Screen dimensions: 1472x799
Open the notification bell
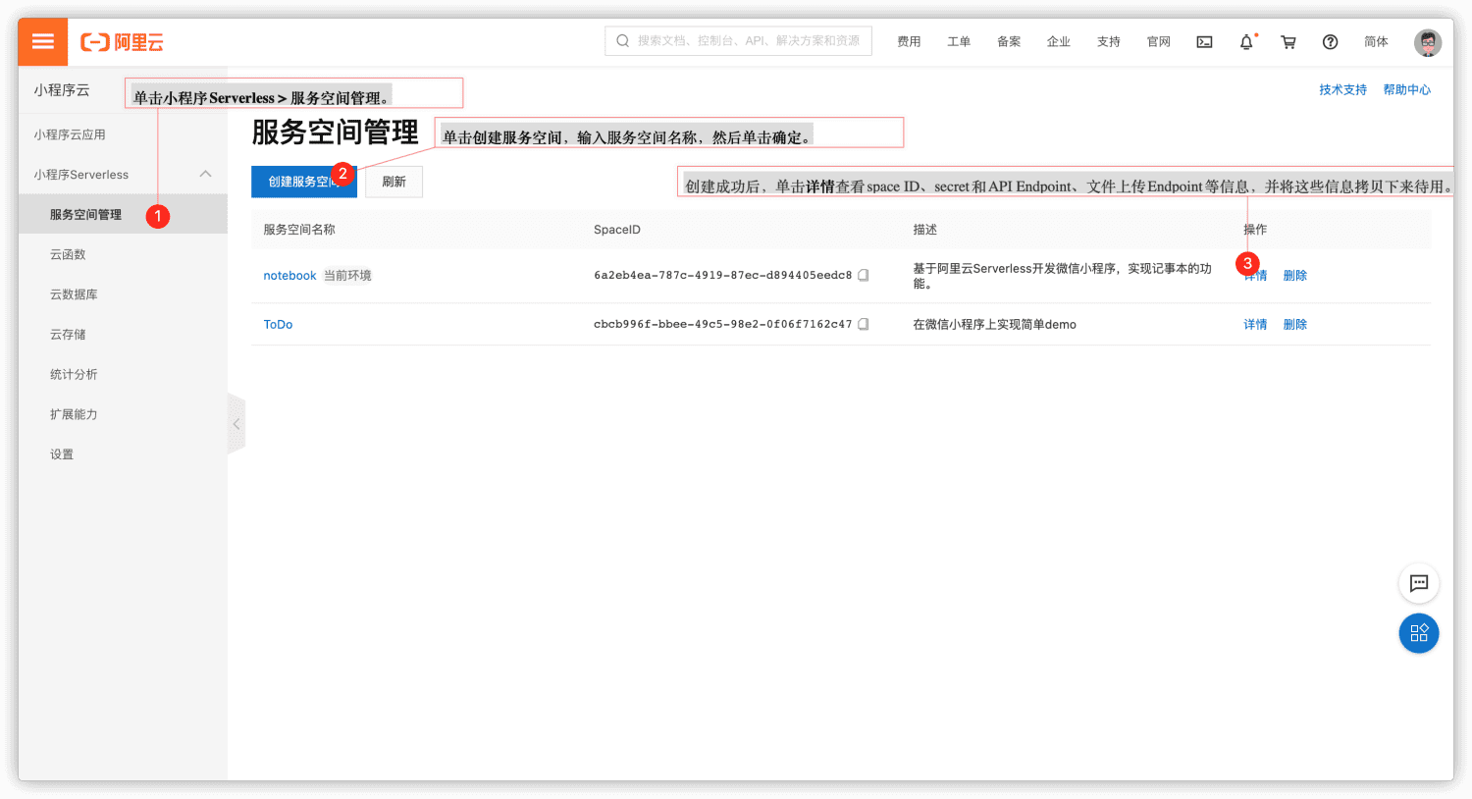pos(1246,42)
